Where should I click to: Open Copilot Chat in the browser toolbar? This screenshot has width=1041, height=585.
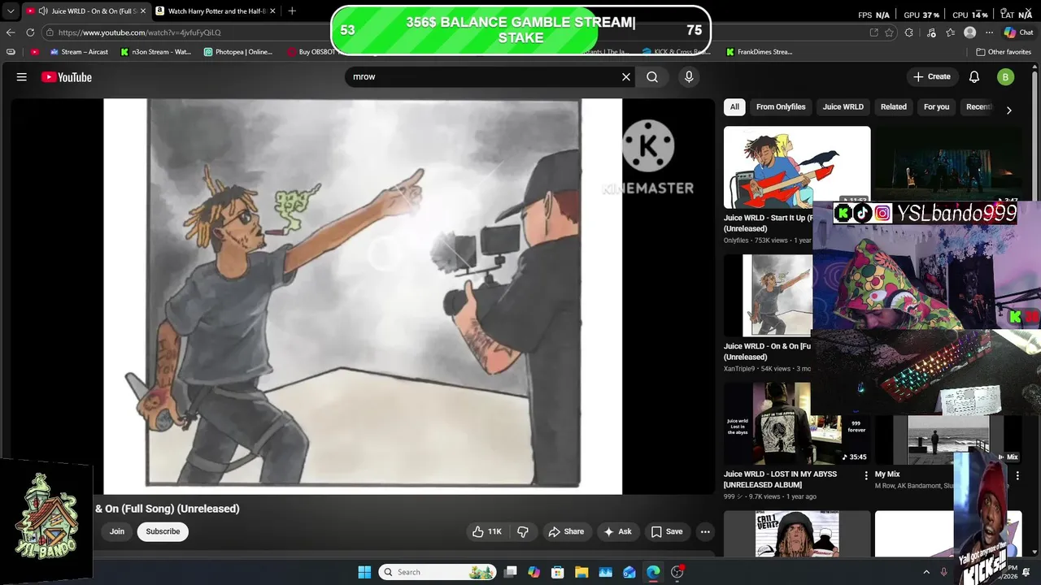[x=1017, y=32]
